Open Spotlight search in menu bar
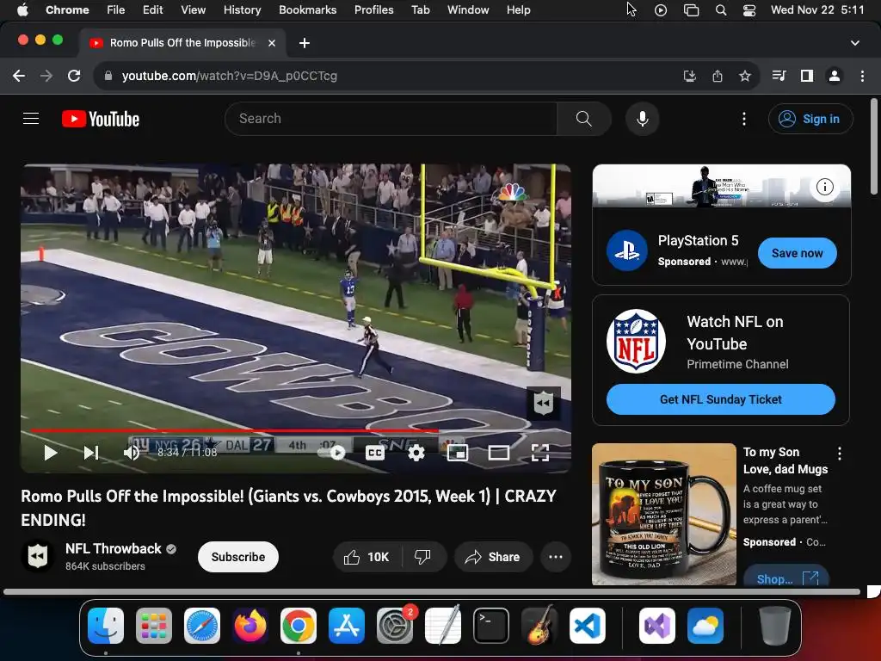 [x=721, y=10]
